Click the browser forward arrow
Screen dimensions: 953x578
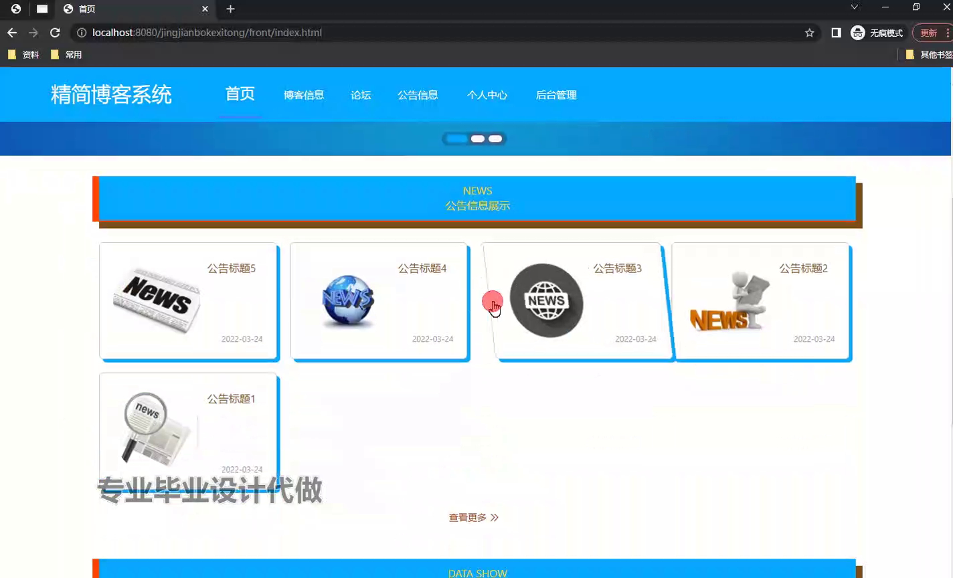point(33,32)
